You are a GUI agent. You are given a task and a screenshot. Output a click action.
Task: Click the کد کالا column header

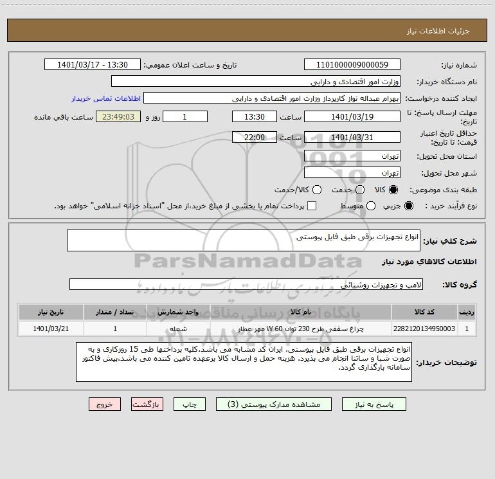point(424,312)
